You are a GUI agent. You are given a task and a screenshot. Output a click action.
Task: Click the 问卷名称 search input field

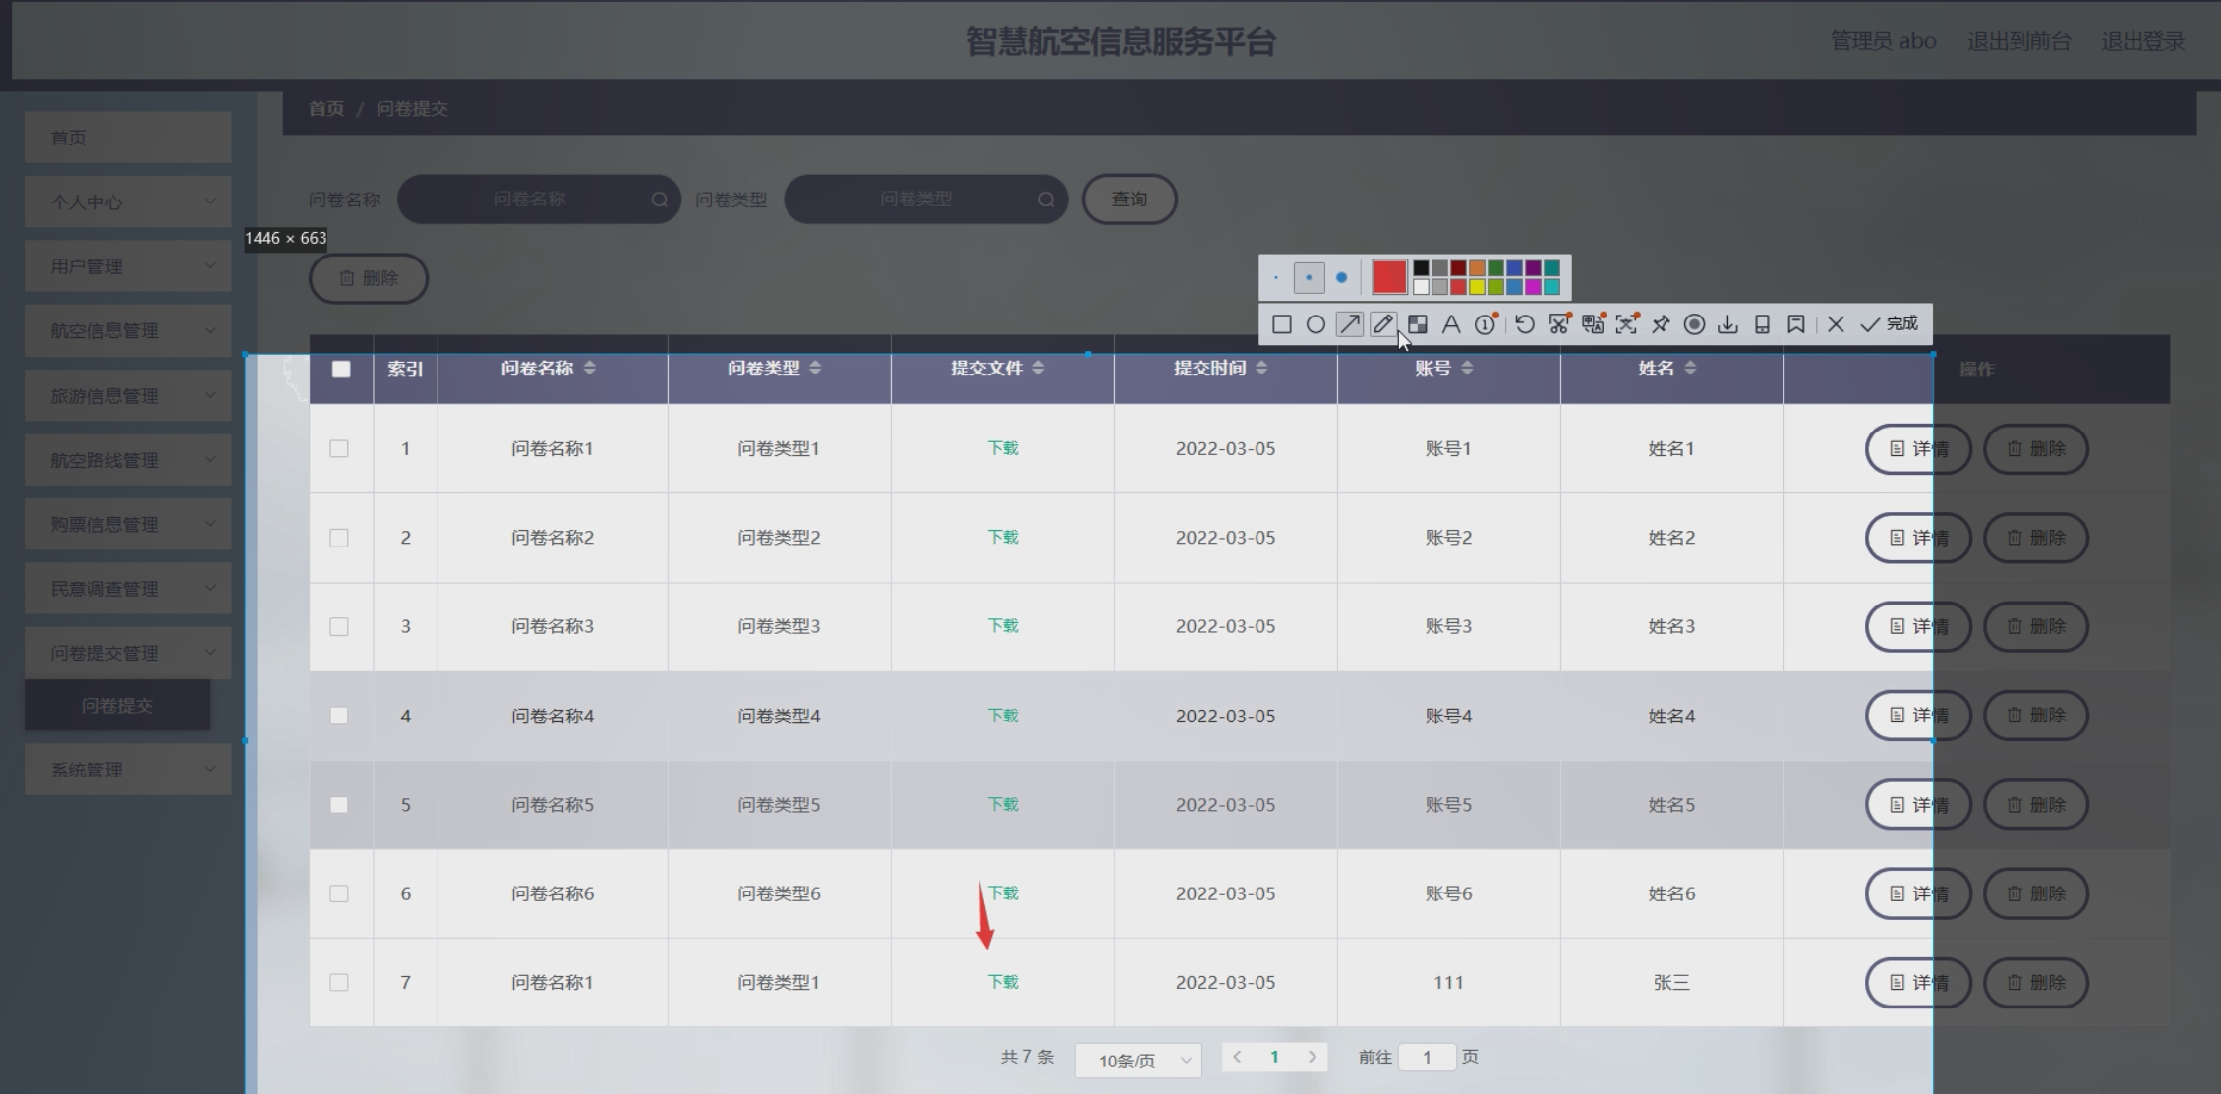tap(531, 200)
